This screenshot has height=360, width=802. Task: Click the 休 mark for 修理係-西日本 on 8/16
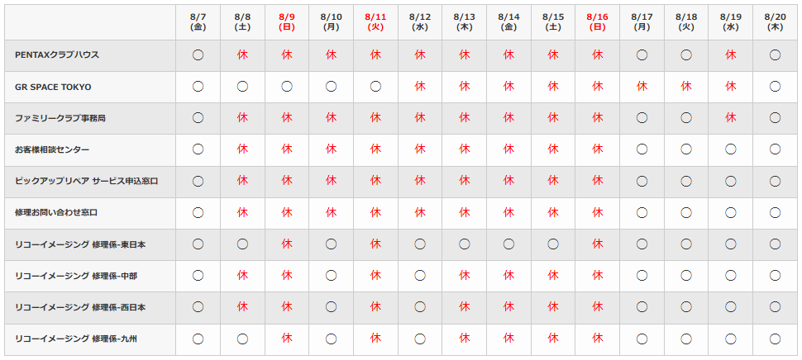tap(598, 307)
